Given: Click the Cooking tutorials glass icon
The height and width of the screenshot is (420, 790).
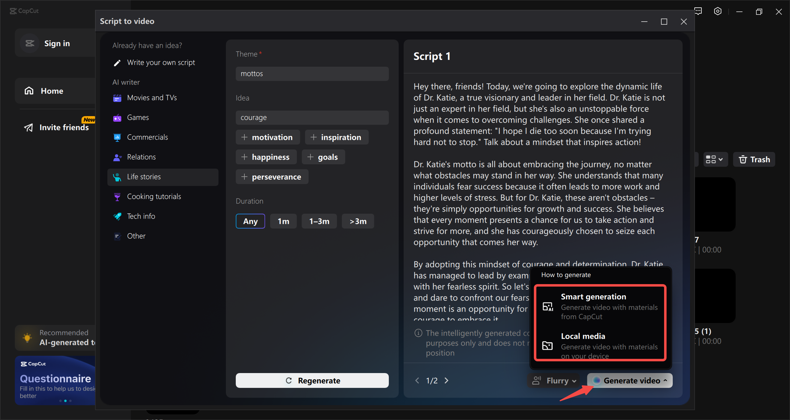Looking at the screenshot, I should coord(117,197).
